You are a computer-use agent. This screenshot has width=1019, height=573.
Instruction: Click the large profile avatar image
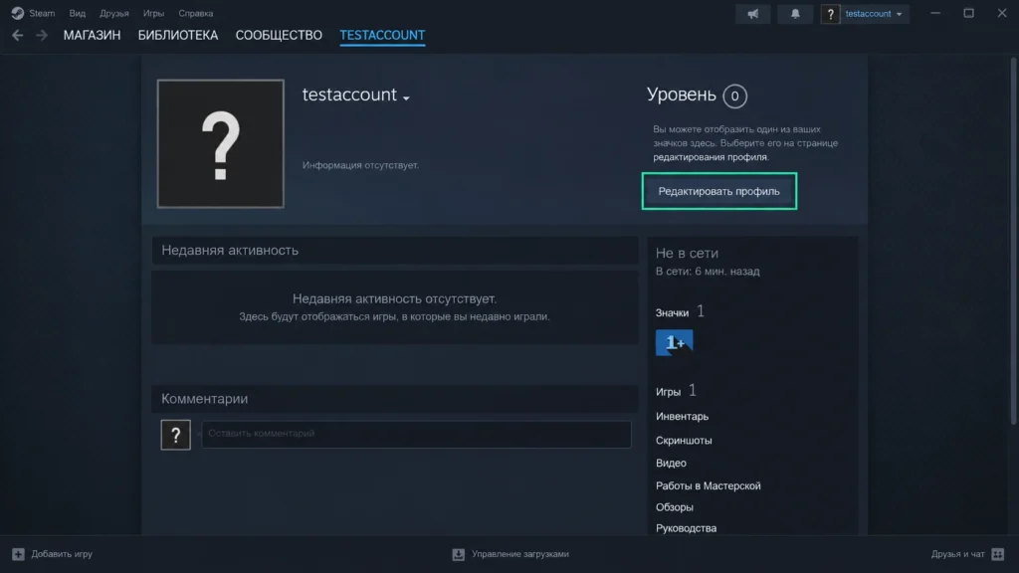[x=220, y=143]
